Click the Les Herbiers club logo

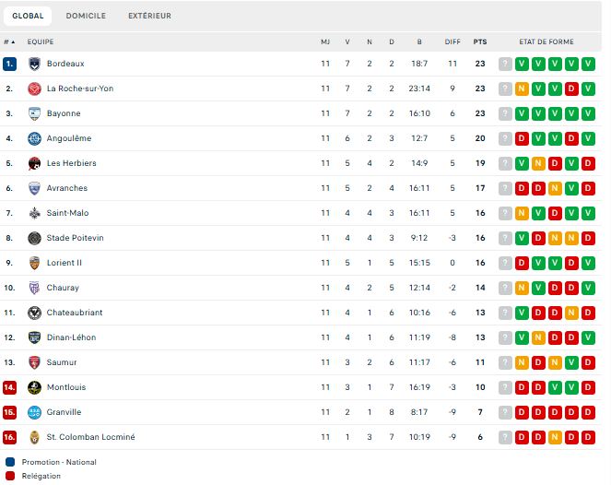click(x=34, y=163)
